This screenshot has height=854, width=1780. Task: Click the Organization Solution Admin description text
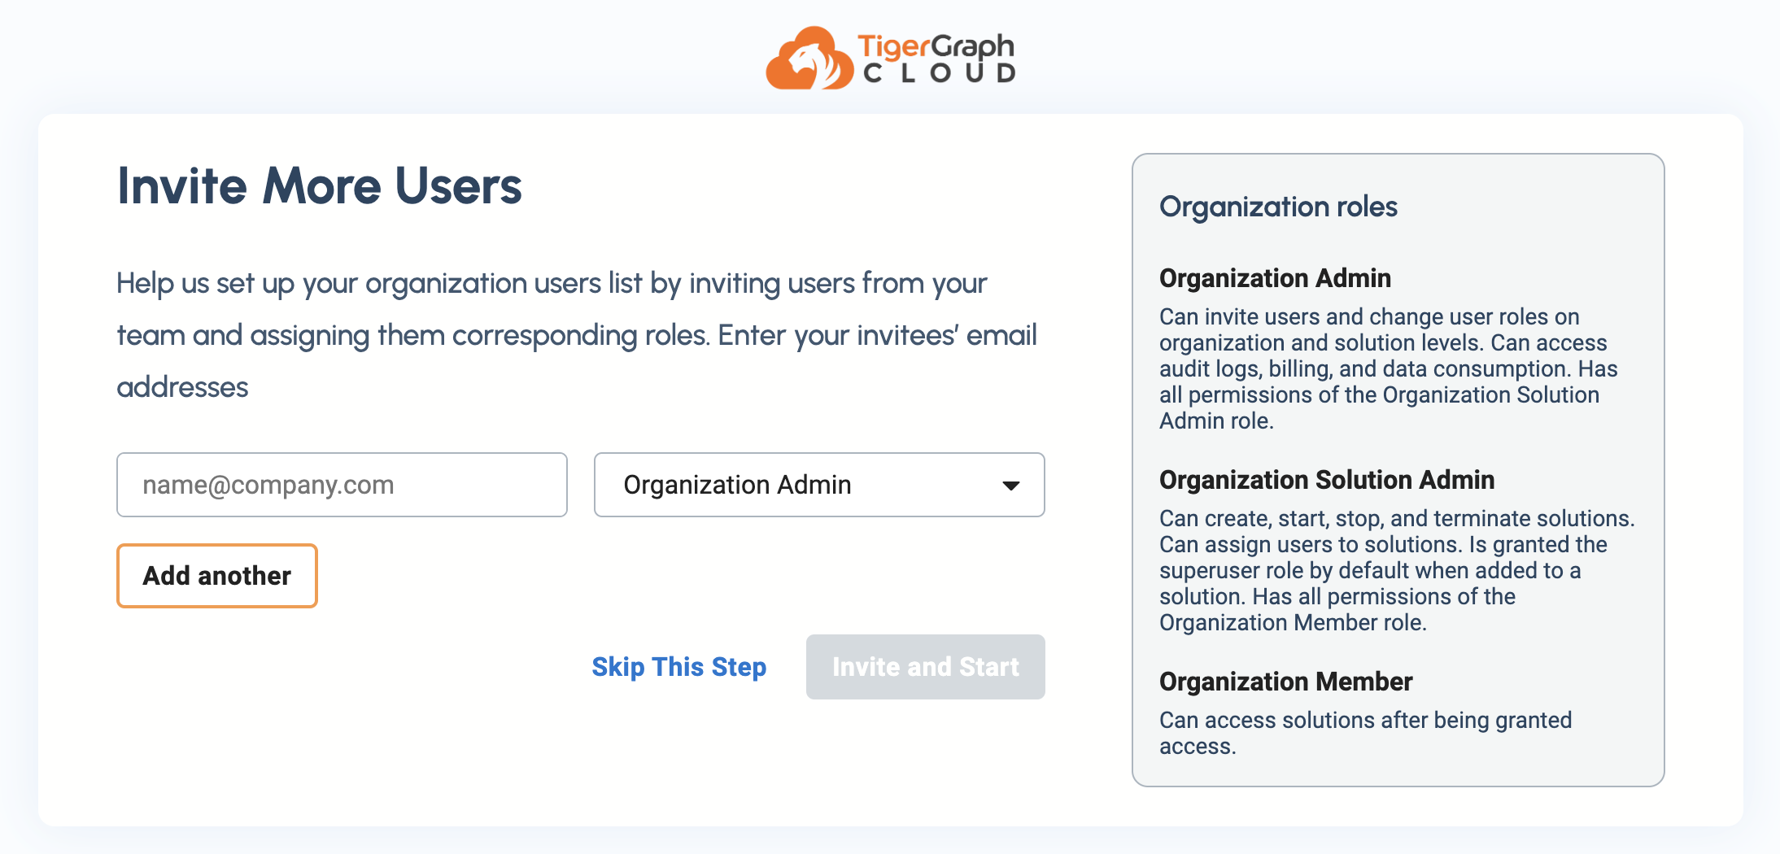pos(1395,570)
